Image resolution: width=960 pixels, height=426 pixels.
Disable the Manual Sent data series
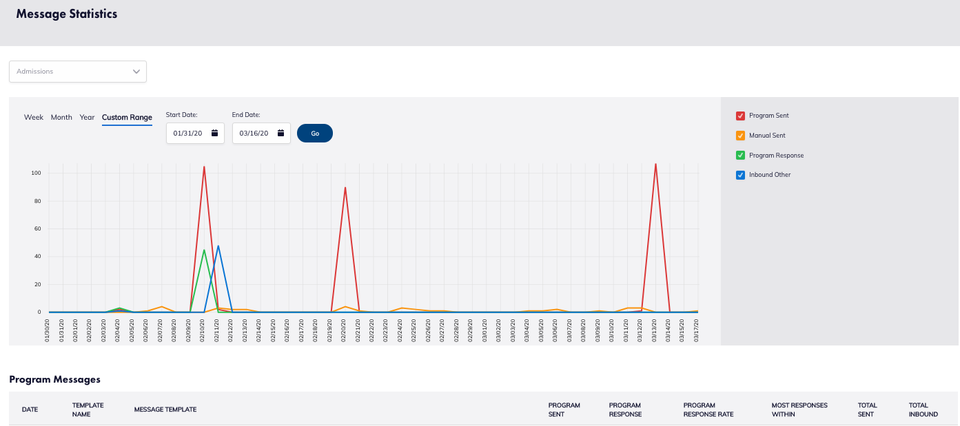tap(741, 136)
